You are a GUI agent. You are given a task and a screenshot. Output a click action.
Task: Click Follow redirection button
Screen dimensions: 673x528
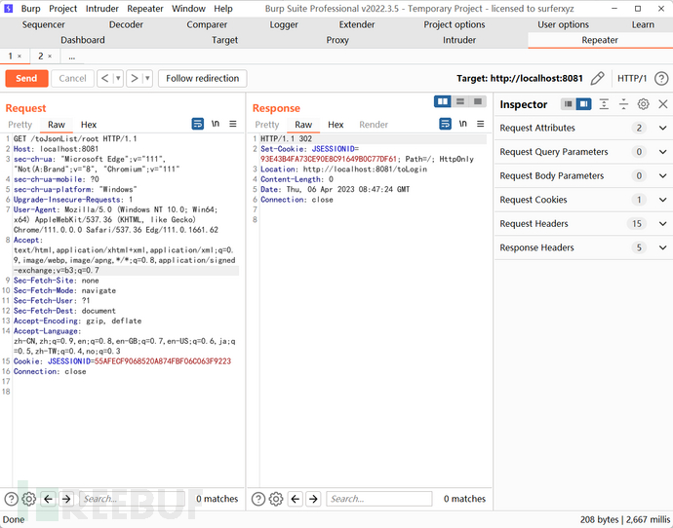[202, 79]
